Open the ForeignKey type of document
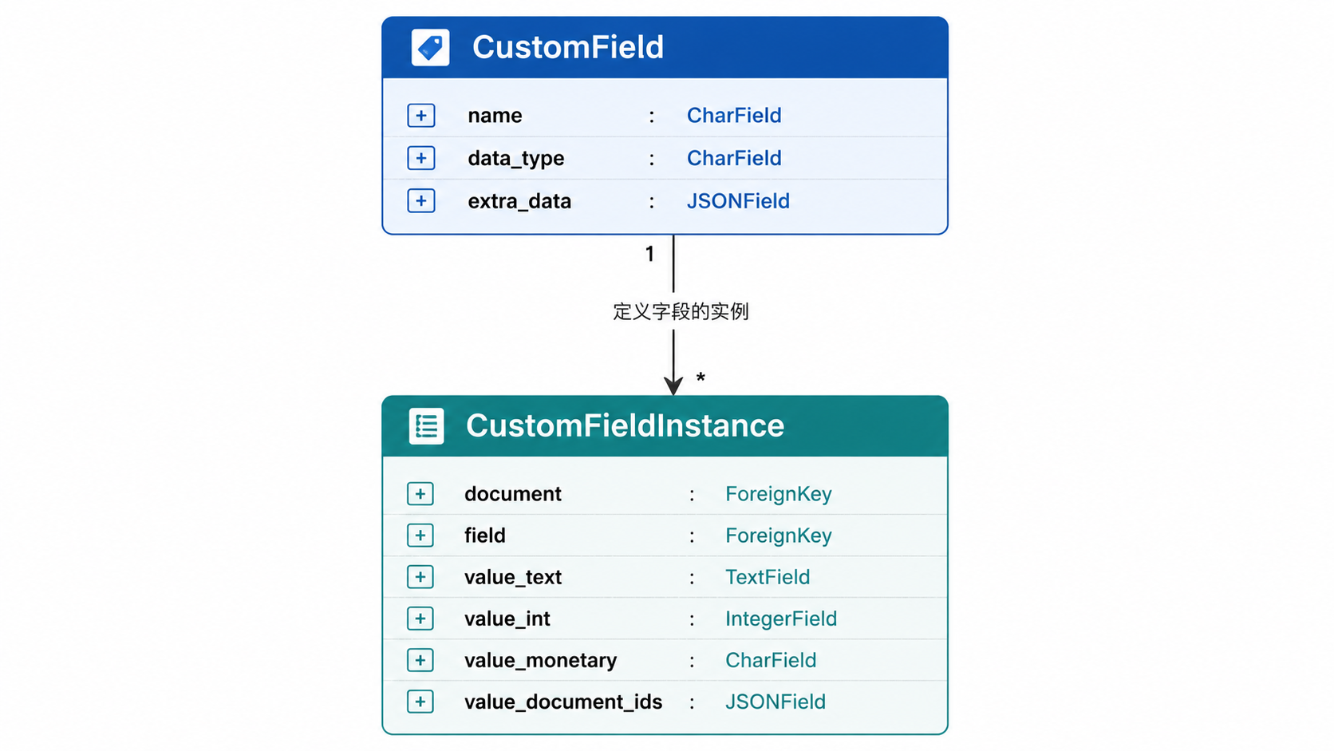 pos(779,494)
